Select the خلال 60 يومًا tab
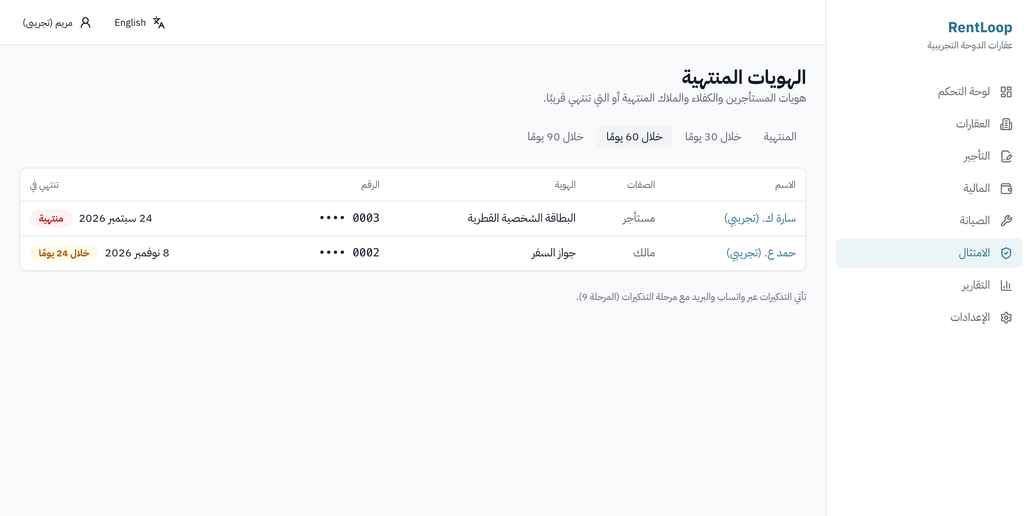 point(635,137)
